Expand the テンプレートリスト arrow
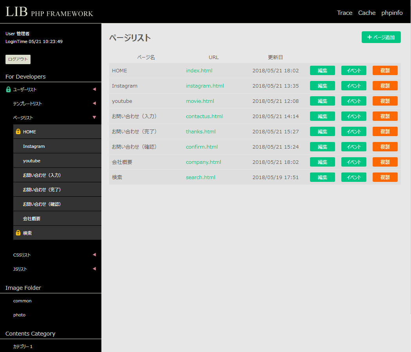 tap(94, 103)
